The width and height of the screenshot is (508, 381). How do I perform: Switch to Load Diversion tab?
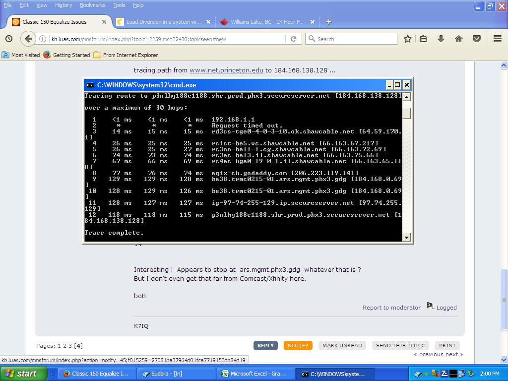[163, 22]
